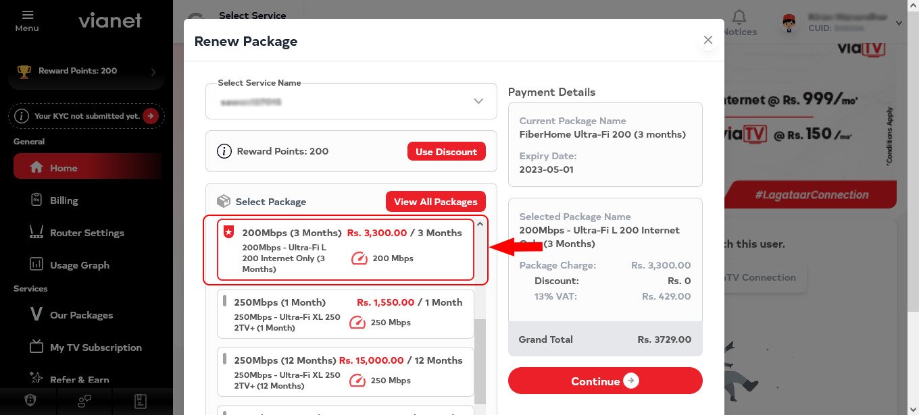Go to Home in sidebar

point(88,167)
